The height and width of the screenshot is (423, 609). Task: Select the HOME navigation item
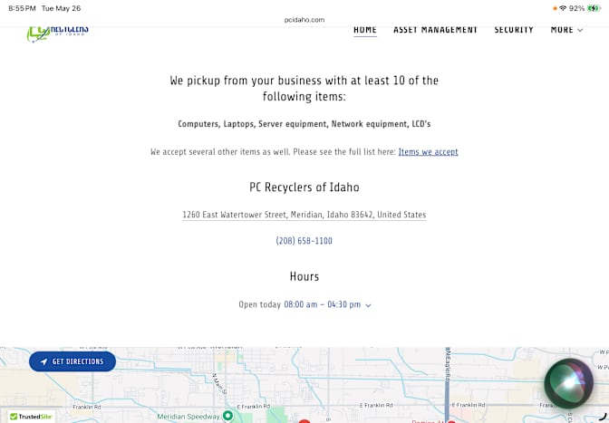(365, 30)
